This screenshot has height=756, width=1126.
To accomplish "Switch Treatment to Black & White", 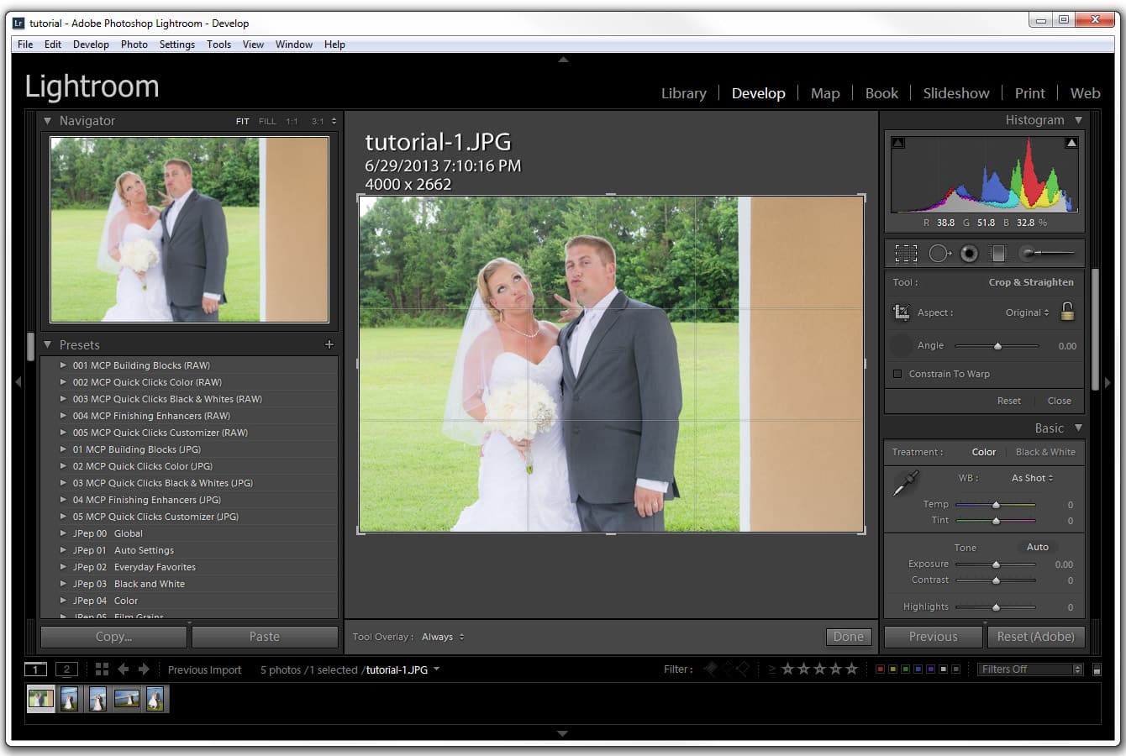I will click(x=1045, y=452).
